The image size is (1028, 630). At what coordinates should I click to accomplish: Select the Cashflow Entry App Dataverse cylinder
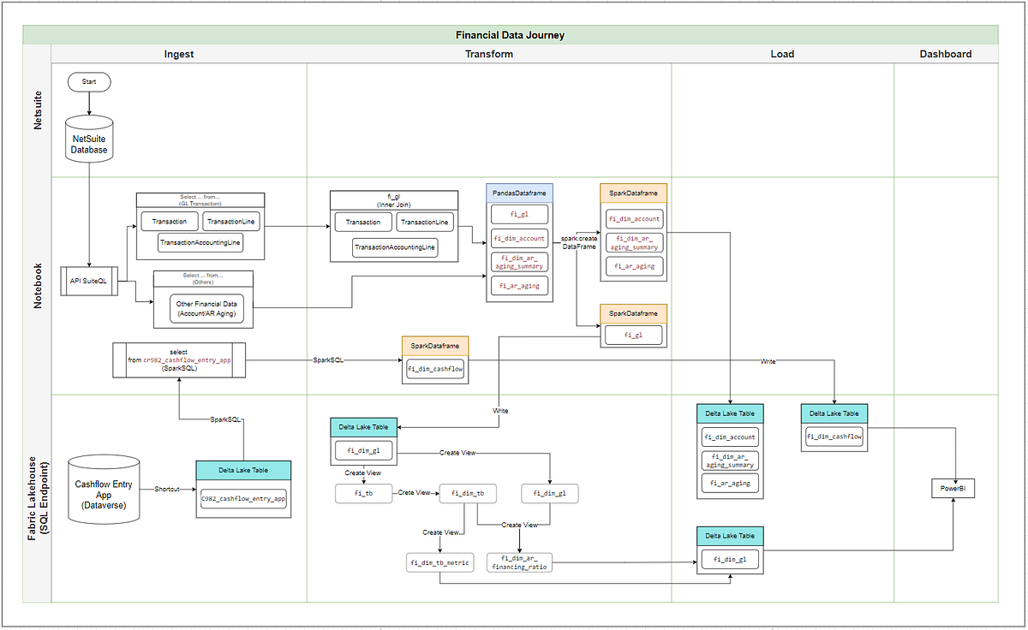(103, 490)
